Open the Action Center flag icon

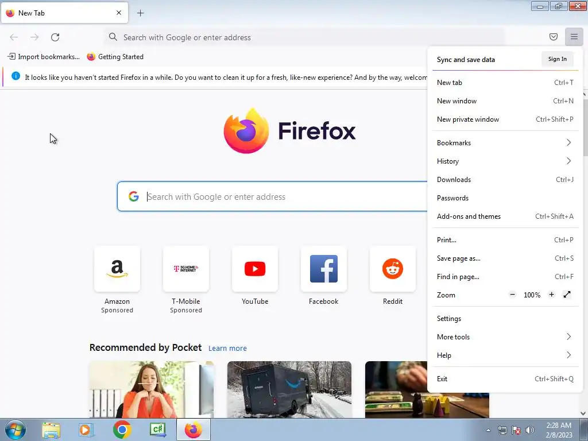pos(516,430)
